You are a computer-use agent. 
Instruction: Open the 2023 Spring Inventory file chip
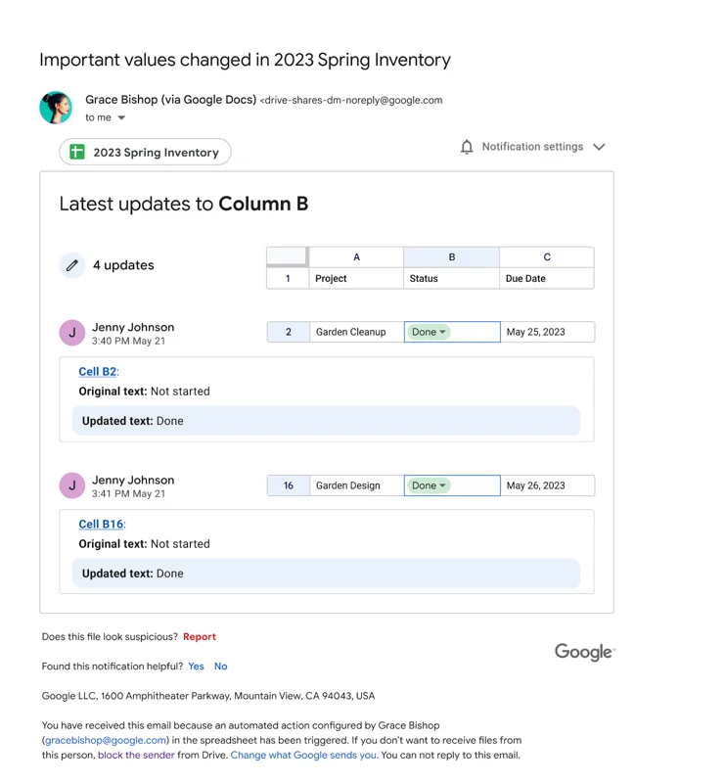point(146,152)
